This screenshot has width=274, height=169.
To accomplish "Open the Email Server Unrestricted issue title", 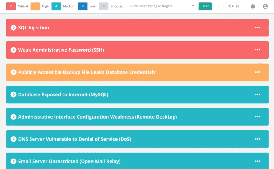I will pyautogui.click(x=69, y=161).
